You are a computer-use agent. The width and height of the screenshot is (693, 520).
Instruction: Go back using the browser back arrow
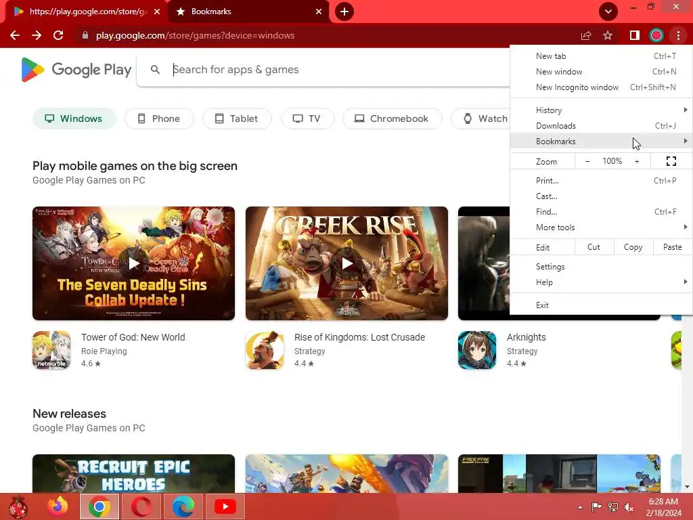pyautogui.click(x=15, y=35)
